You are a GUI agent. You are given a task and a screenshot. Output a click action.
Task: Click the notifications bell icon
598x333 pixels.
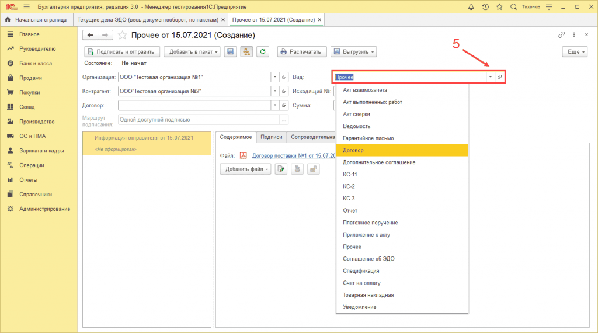click(471, 7)
